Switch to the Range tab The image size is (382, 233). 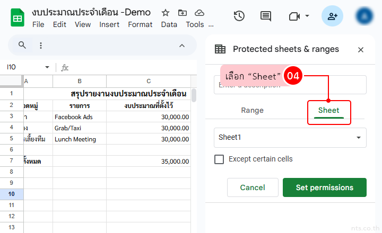(x=253, y=110)
